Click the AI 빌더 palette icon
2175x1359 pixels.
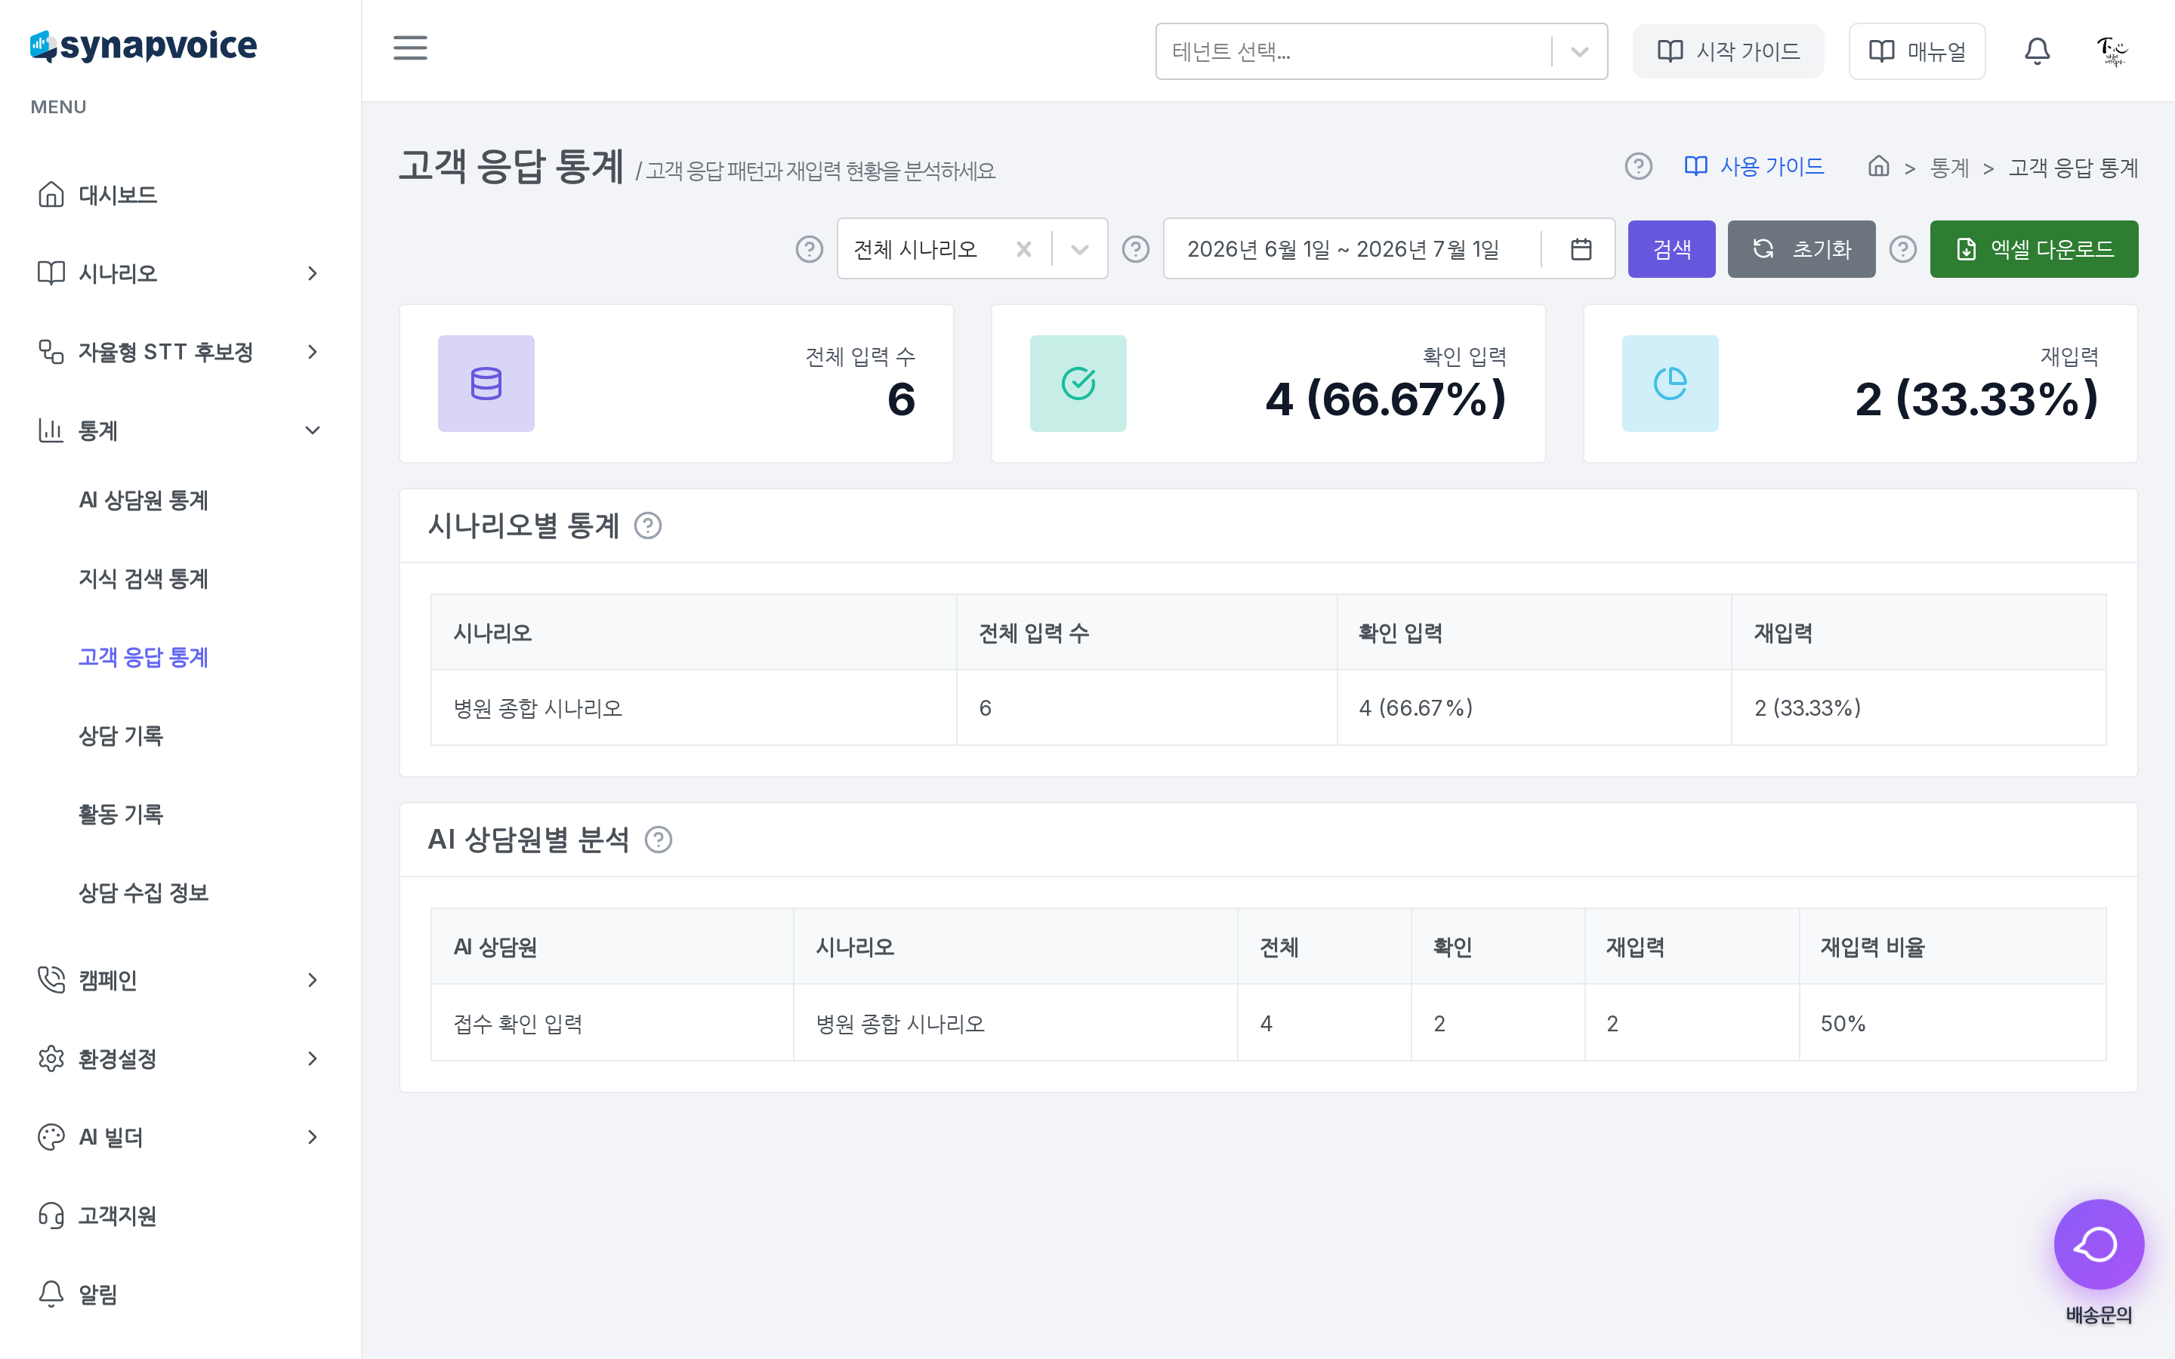[x=51, y=1137]
